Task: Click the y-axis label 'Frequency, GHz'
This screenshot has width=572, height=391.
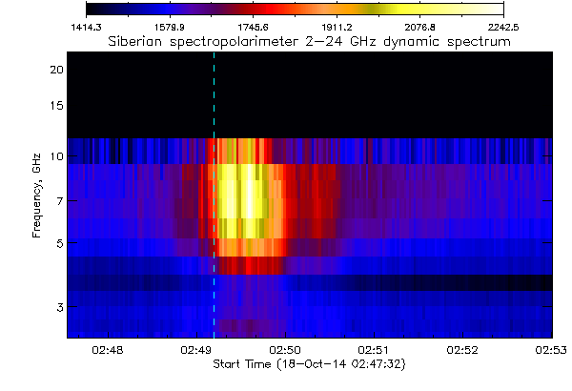Action: pyautogui.click(x=36, y=195)
